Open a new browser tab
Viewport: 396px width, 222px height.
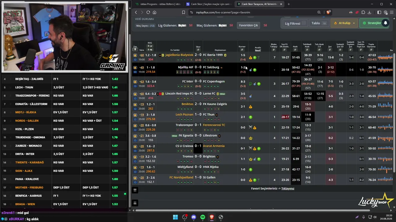click(289, 4)
